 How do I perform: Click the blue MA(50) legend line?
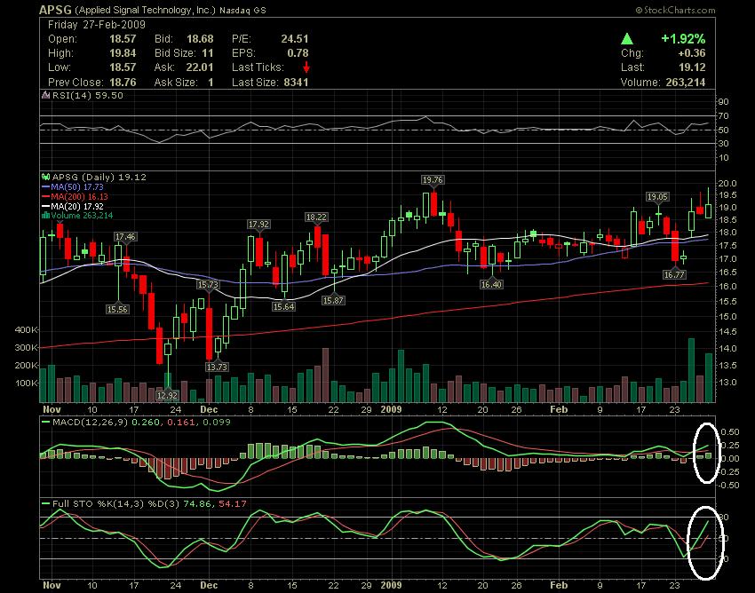(x=45, y=186)
